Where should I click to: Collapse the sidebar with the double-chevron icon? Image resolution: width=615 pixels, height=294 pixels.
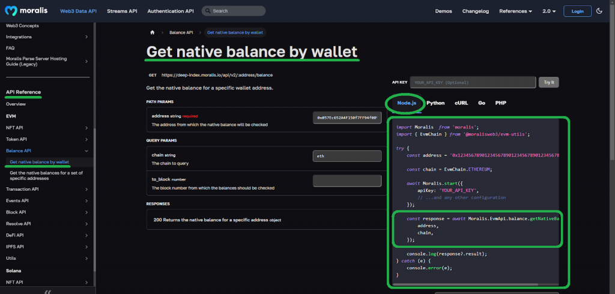click(x=47, y=292)
